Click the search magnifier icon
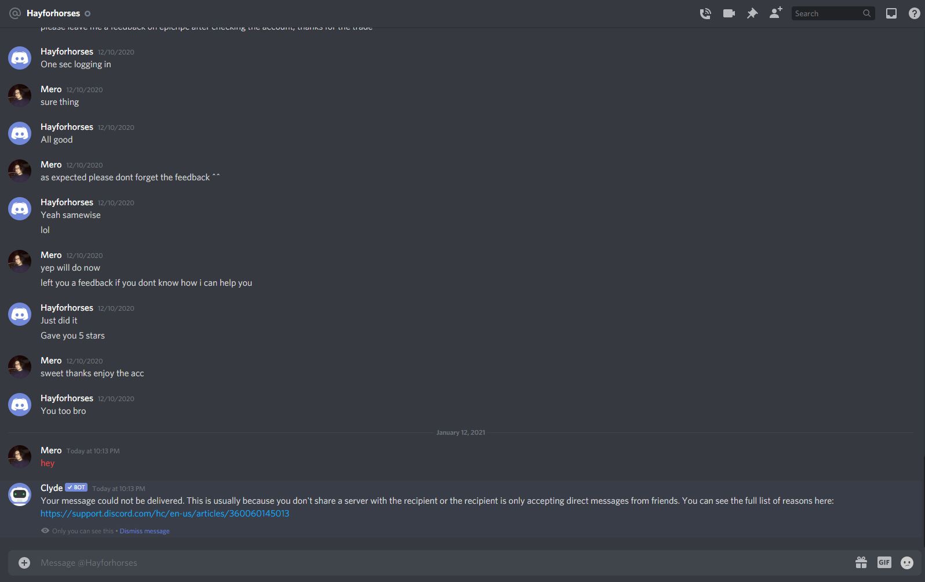This screenshot has height=582, width=925. pyautogui.click(x=866, y=13)
